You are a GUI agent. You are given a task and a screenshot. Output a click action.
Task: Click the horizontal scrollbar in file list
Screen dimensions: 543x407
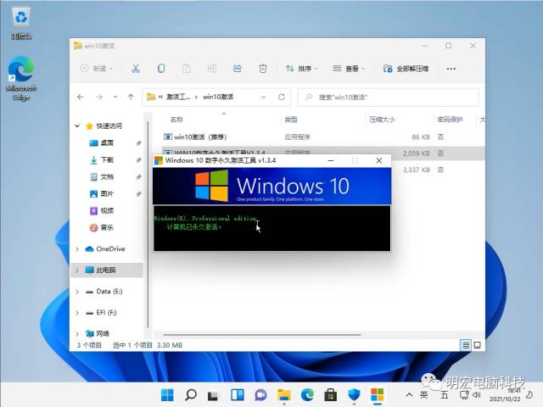tap(262, 335)
